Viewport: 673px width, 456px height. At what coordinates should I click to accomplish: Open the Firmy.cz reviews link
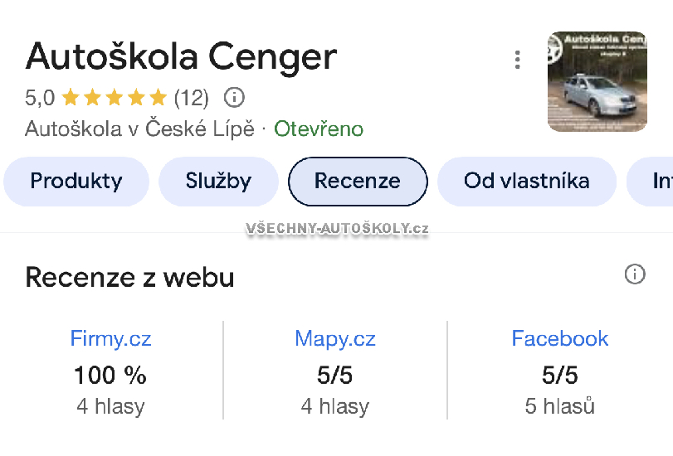110,338
